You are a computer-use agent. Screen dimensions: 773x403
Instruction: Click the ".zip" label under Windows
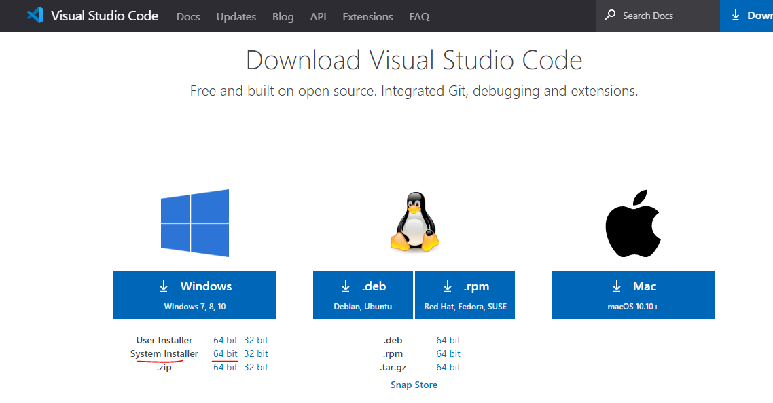164,368
